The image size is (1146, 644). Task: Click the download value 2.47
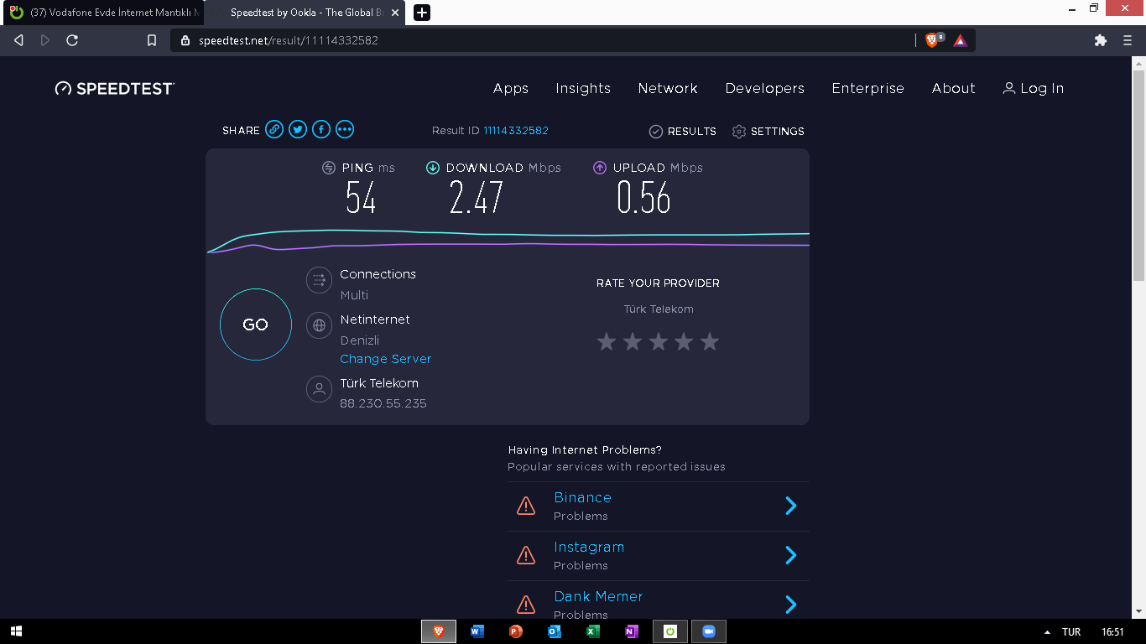(x=477, y=198)
